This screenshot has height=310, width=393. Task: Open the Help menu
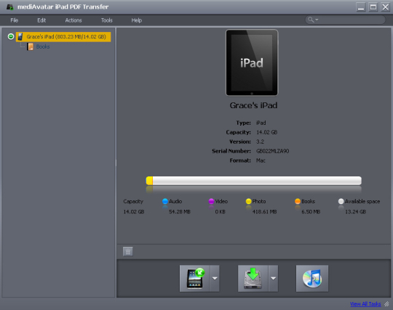(x=137, y=20)
